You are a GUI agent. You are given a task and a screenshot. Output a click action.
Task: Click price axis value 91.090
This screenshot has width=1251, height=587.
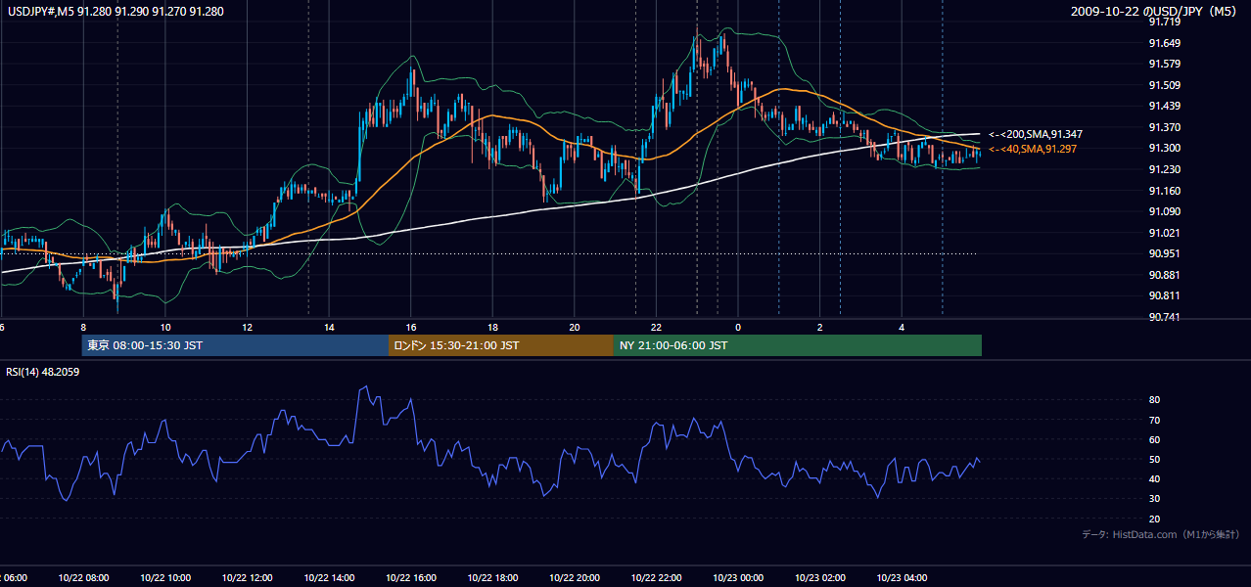click(x=1165, y=211)
